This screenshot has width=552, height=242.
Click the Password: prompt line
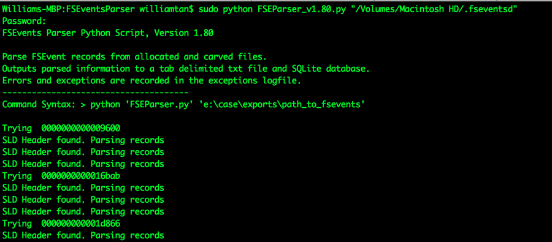(x=25, y=21)
